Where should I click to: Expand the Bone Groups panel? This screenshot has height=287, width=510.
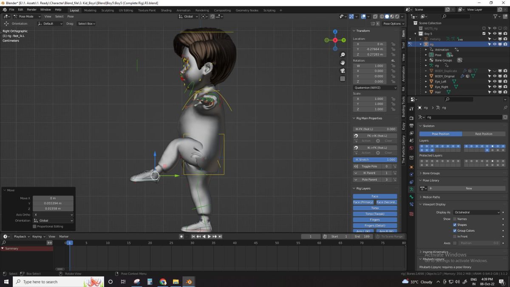pos(431,173)
